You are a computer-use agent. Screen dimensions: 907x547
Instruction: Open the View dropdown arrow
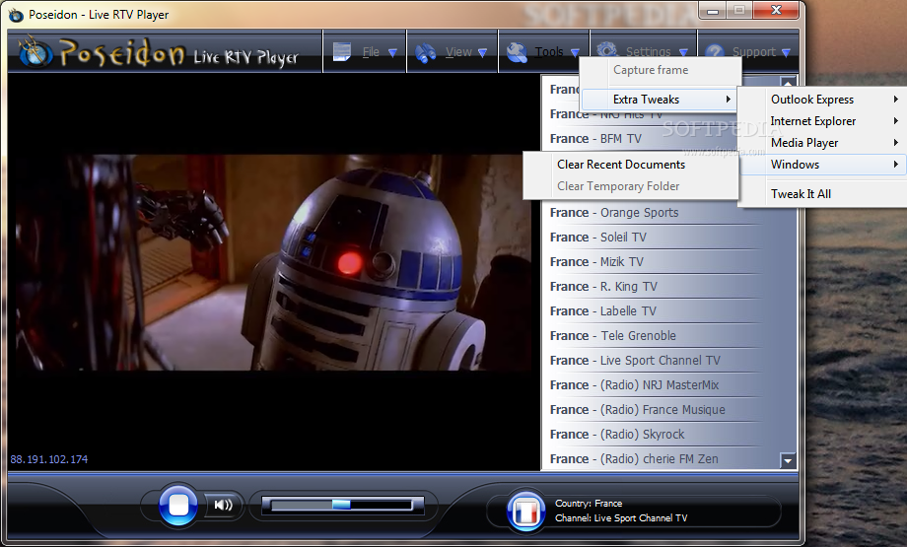pyautogui.click(x=482, y=52)
